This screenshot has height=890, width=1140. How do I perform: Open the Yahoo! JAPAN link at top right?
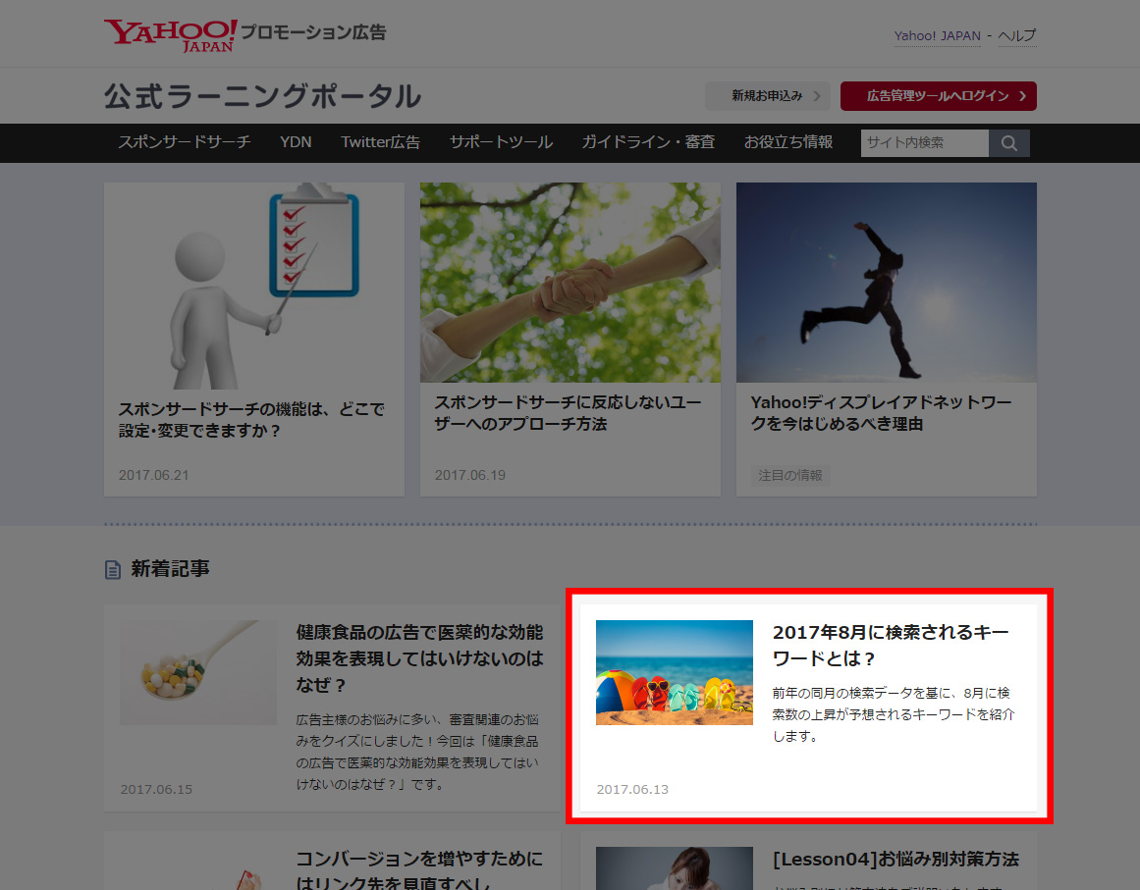coord(936,35)
